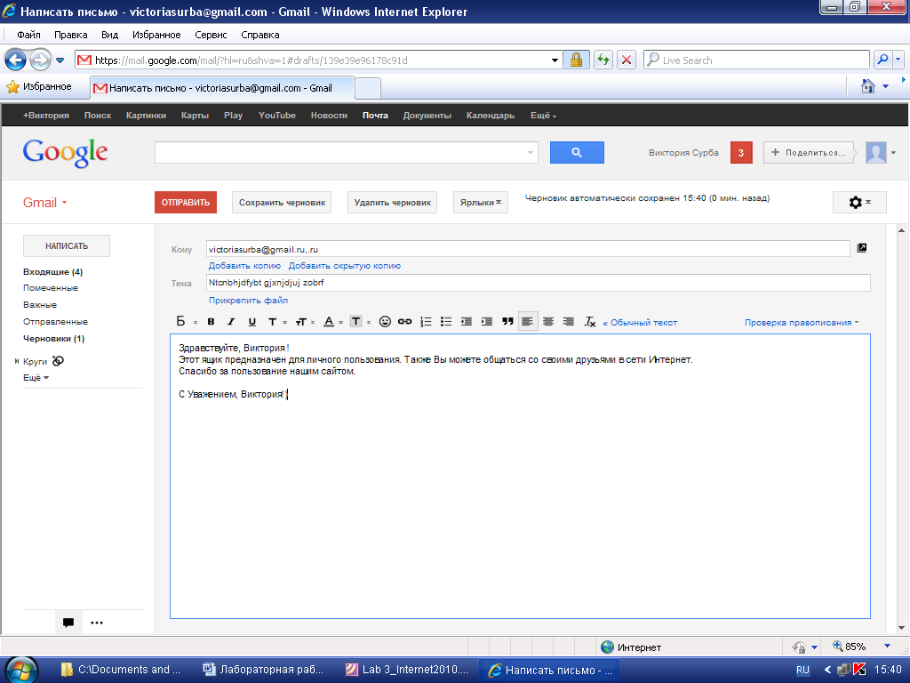Open profile avatar account menu

point(881,153)
